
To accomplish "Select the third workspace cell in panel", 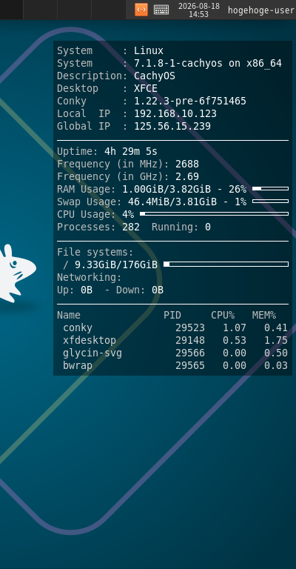I will [74, 10].
